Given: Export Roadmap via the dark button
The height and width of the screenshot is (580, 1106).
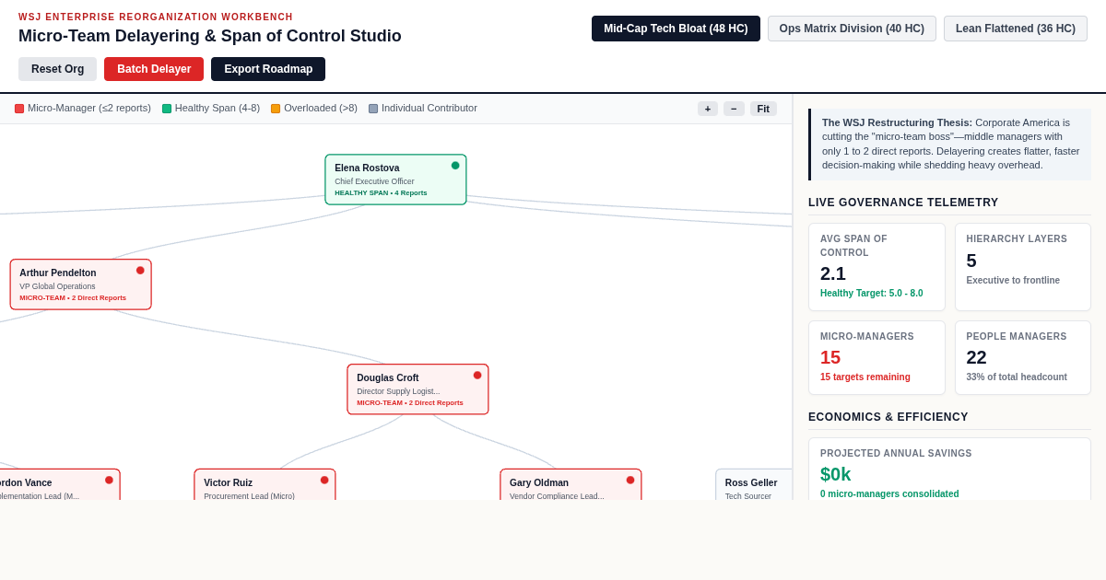Looking at the screenshot, I should [268, 69].
